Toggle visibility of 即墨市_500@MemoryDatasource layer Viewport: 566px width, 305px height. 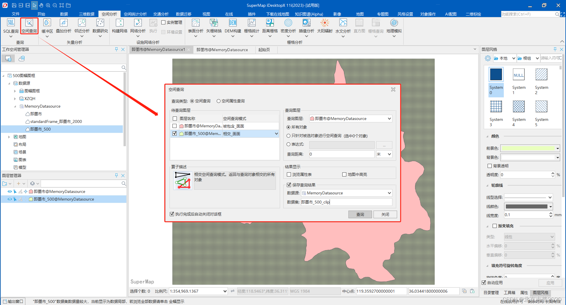[9, 199]
